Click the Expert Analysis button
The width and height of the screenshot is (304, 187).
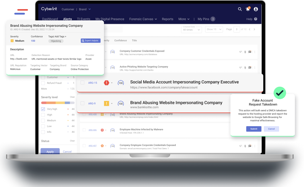tap(91, 40)
